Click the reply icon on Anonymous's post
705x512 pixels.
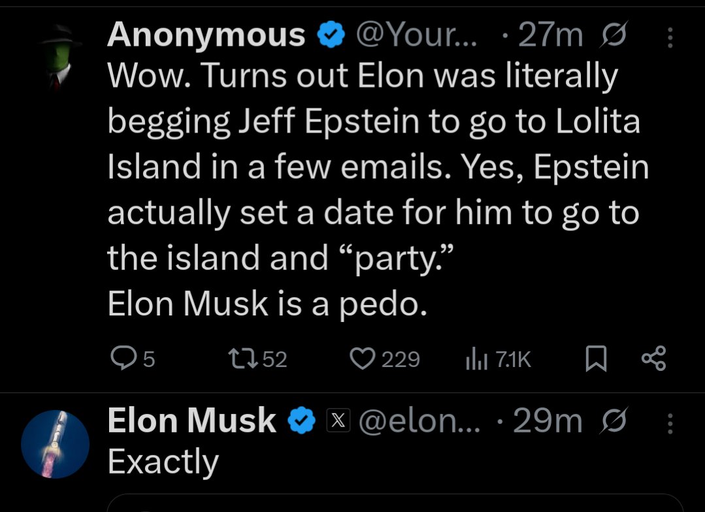point(123,359)
